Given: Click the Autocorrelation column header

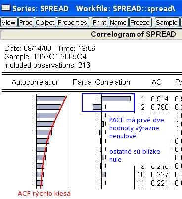Looking at the screenshot, I should coord(36,82).
